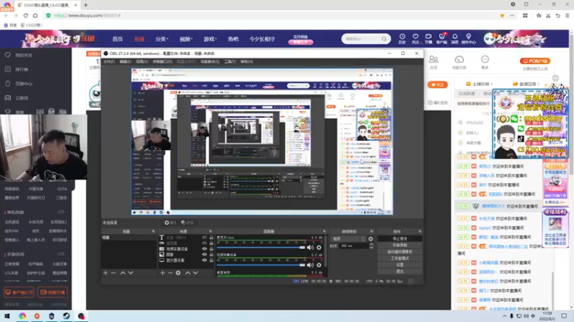
Task: Open Douyu watch history icon
Action: [x=402, y=39]
